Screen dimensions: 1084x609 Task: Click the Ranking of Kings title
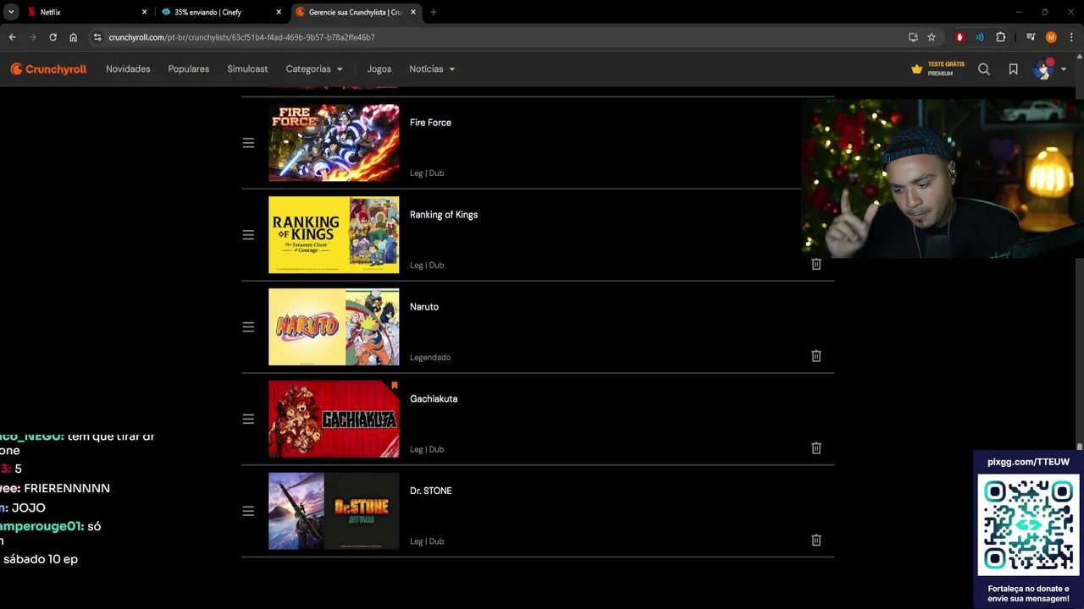(x=444, y=215)
